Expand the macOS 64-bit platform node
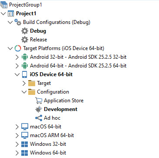 point(17,127)
